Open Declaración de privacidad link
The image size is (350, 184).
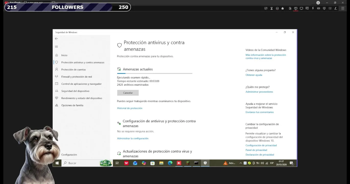[260, 155]
